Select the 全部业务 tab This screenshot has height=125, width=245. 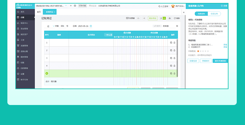(214, 14)
